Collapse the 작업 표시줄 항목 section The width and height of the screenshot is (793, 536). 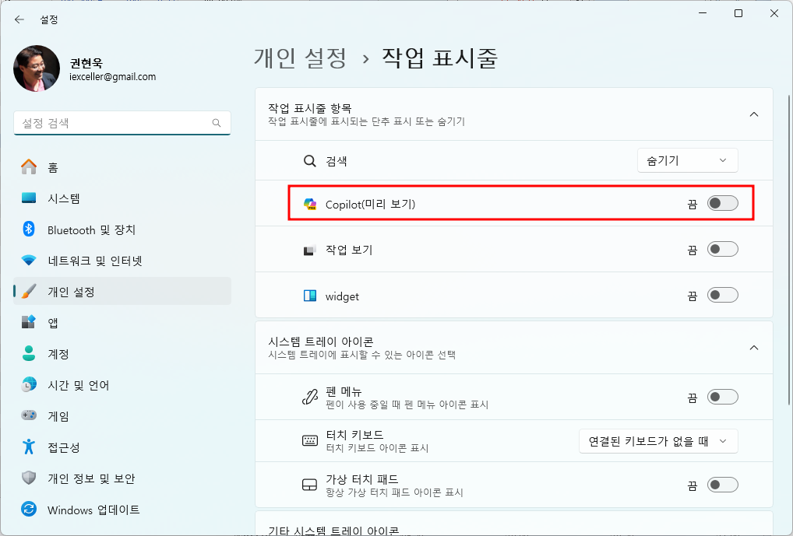pos(753,114)
